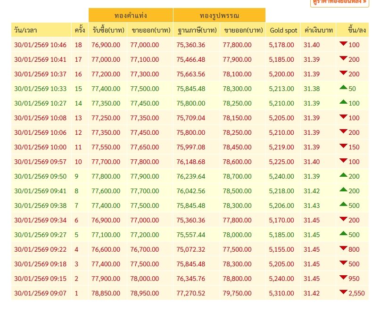Select the 30/01/2569 10:33 timestamp cell
The width and height of the screenshot is (372, 312).
tap(41, 89)
